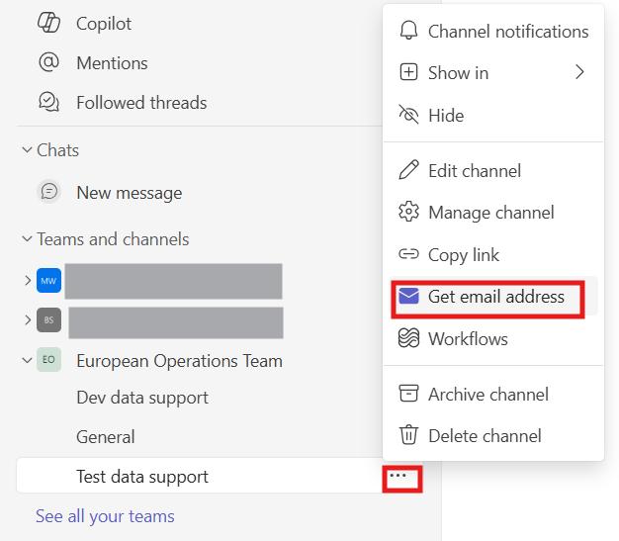Click the Hide crossed-eye icon
The width and height of the screenshot is (619, 541).
click(408, 115)
